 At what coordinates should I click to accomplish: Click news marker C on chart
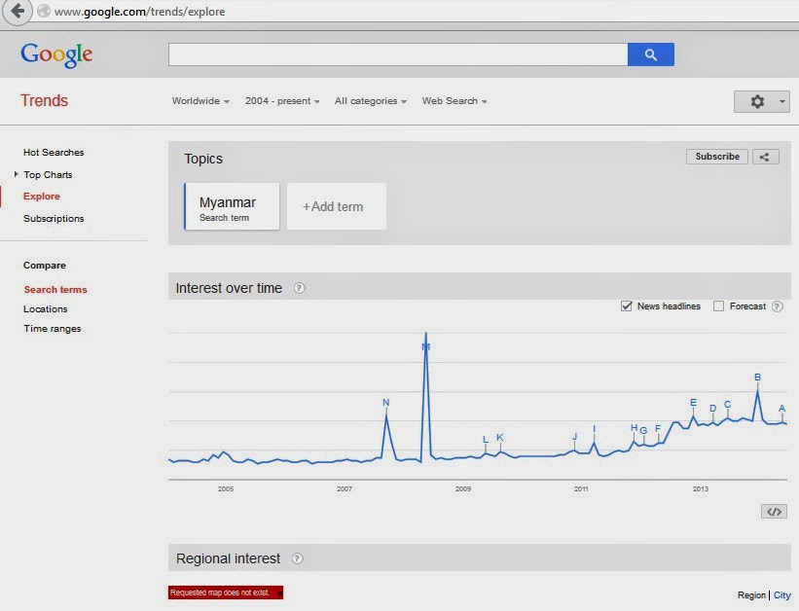728,404
